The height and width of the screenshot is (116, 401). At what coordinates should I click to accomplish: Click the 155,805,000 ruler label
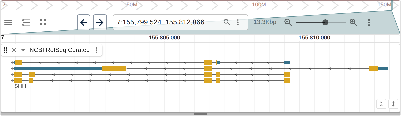164,38
